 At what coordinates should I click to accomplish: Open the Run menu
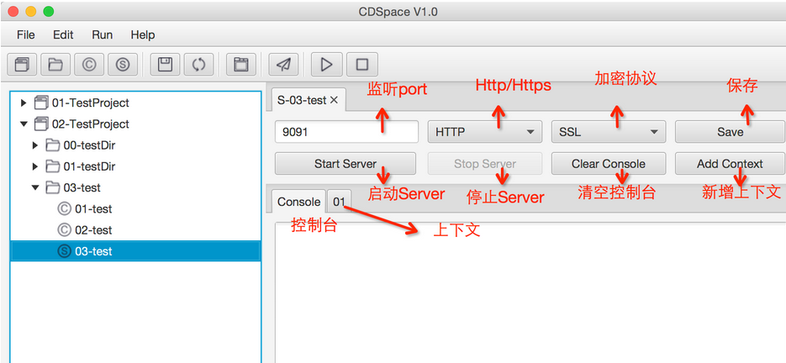(103, 34)
